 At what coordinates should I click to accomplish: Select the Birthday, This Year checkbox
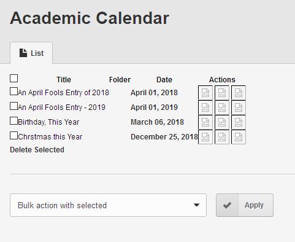13,121
